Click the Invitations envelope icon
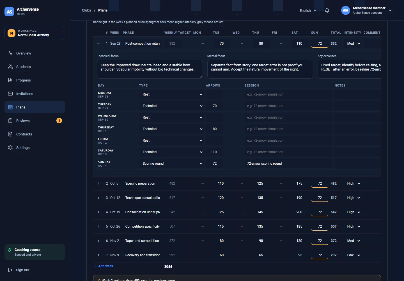404x281 pixels. 10,94
